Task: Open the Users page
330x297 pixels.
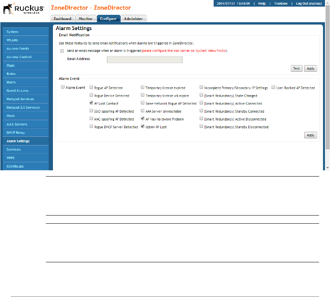Action: (26, 82)
